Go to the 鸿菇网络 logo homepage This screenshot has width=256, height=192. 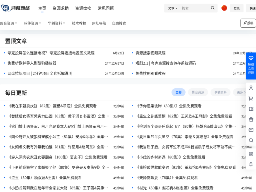tap(16, 8)
